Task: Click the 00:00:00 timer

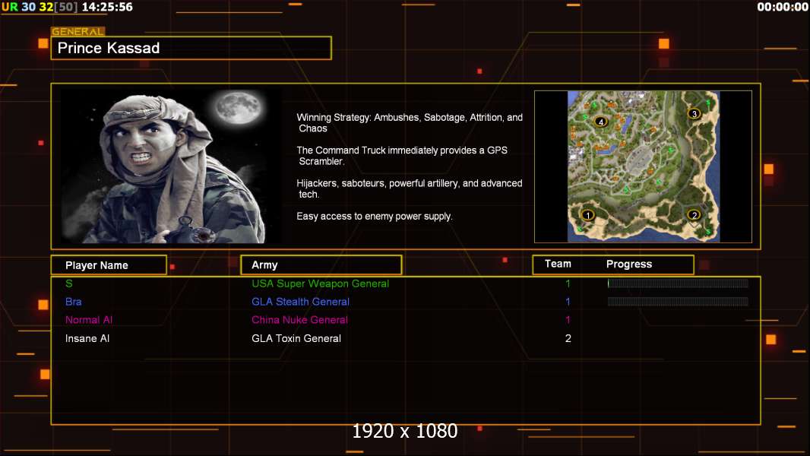Action: point(782,8)
